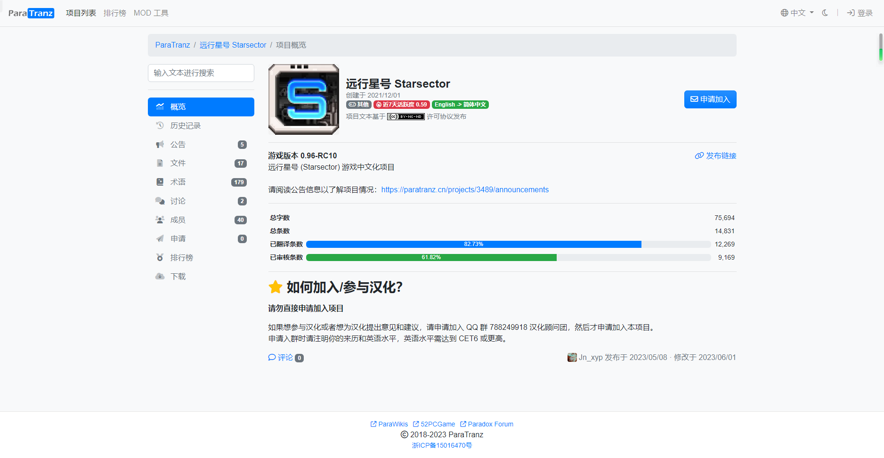This screenshot has height=458, width=884.
Task: Click the text search input field
Action: tap(201, 73)
